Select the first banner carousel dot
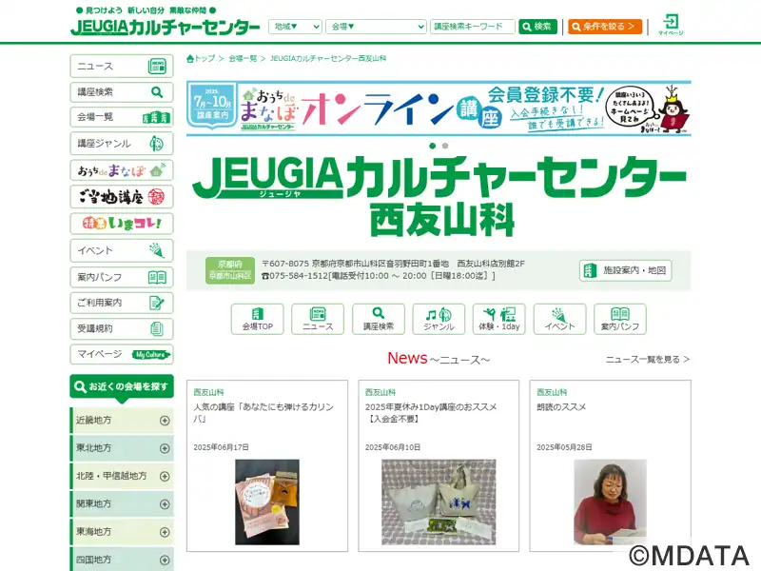The height and width of the screenshot is (571, 761). click(x=433, y=146)
